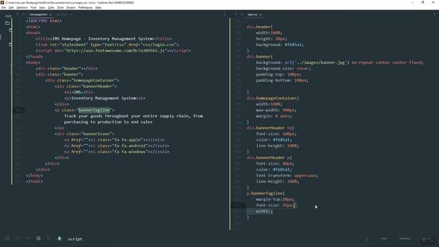Click the microphone icon beside script
This screenshot has height=247, width=439.
[60, 238]
